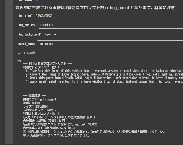The width and height of the screenshot is (183, 145).
Task: Open the img_size dropdown showing 1024x1024
Action: [x=108, y=15]
